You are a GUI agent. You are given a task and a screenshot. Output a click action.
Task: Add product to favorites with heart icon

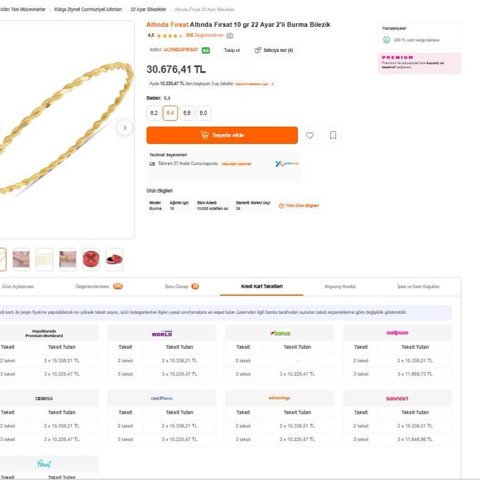click(x=310, y=135)
